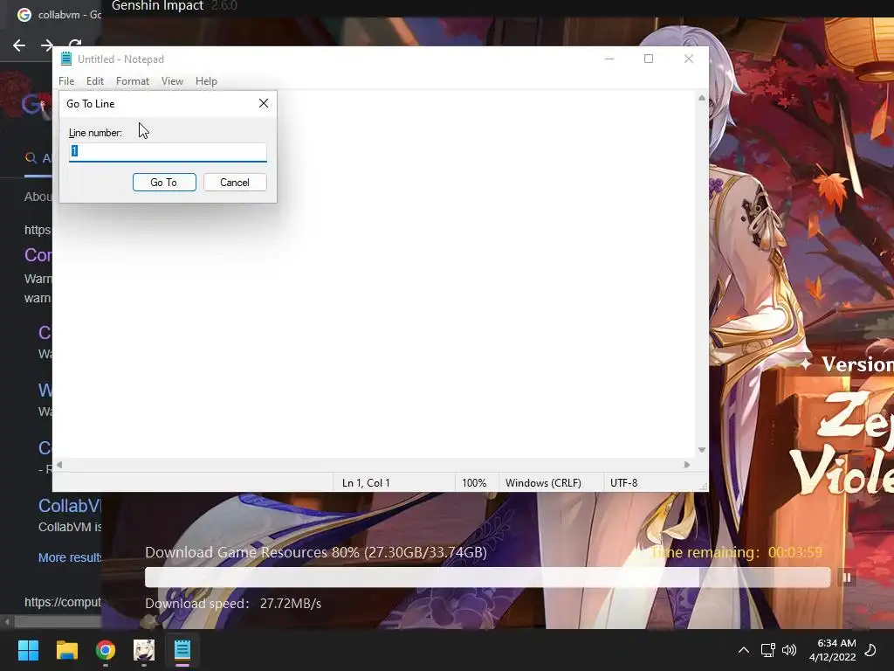Click the Go To button

[164, 182]
